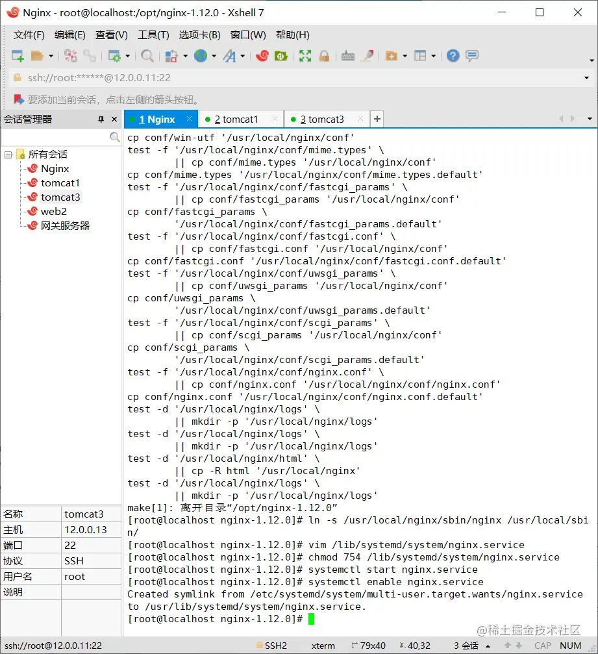Image resolution: width=598 pixels, height=654 pixels.
Task: Open the 帮助(H) menu
Action: pos(293,35)
